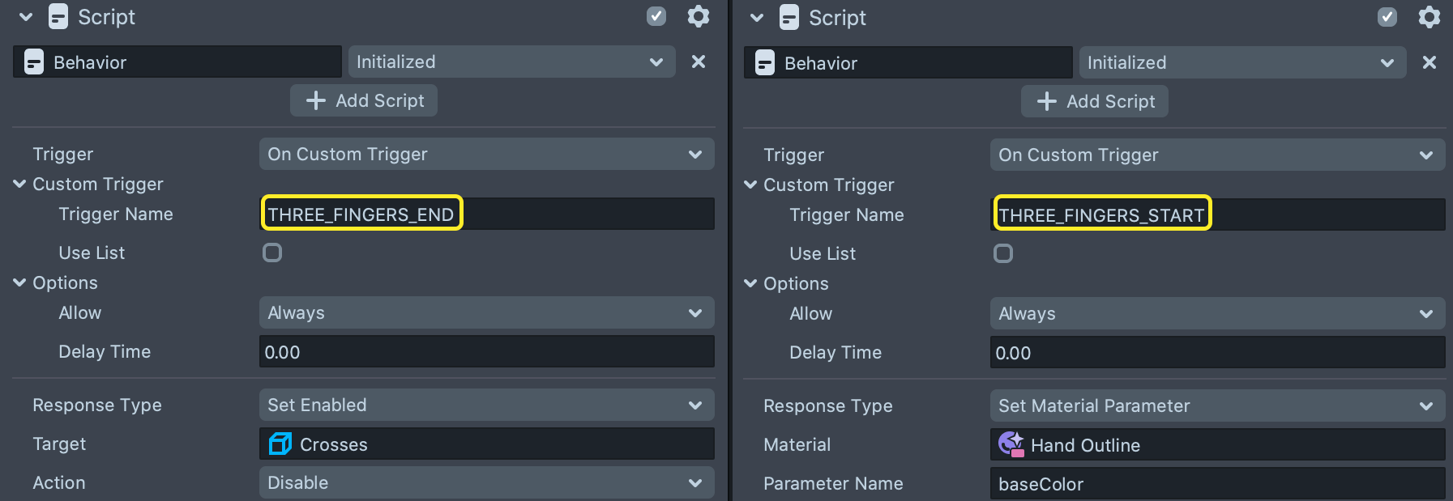Open Response Type dropdown showing Set Enabled
The width and height of the screenshot is (1453, 501).
point(486,405)
